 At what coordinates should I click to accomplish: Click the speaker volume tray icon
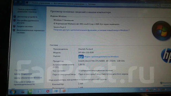(166, 90)
